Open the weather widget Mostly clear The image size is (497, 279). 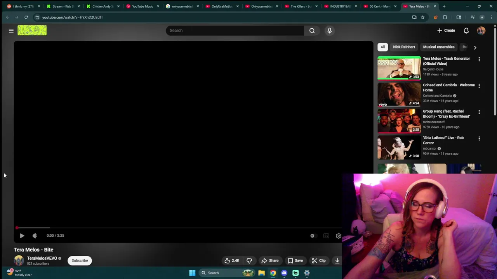(19, 273)
